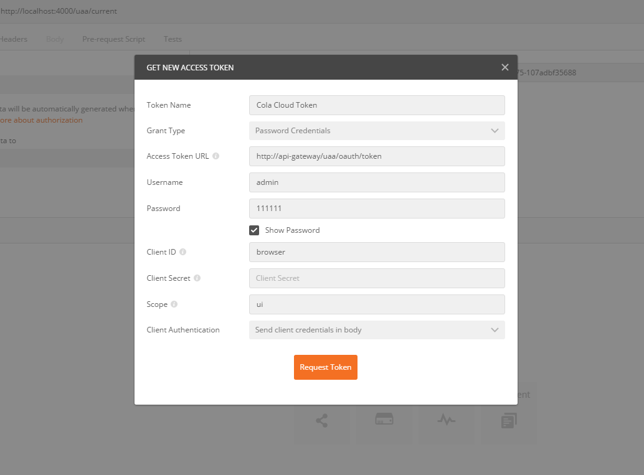Click the Show Password label text
Viewport: 644px width, 475px height.
(x=292, y=230)
